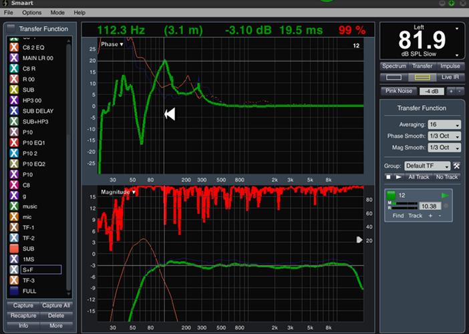
Task: Click the music trace icon
Action: coord(14,206)
